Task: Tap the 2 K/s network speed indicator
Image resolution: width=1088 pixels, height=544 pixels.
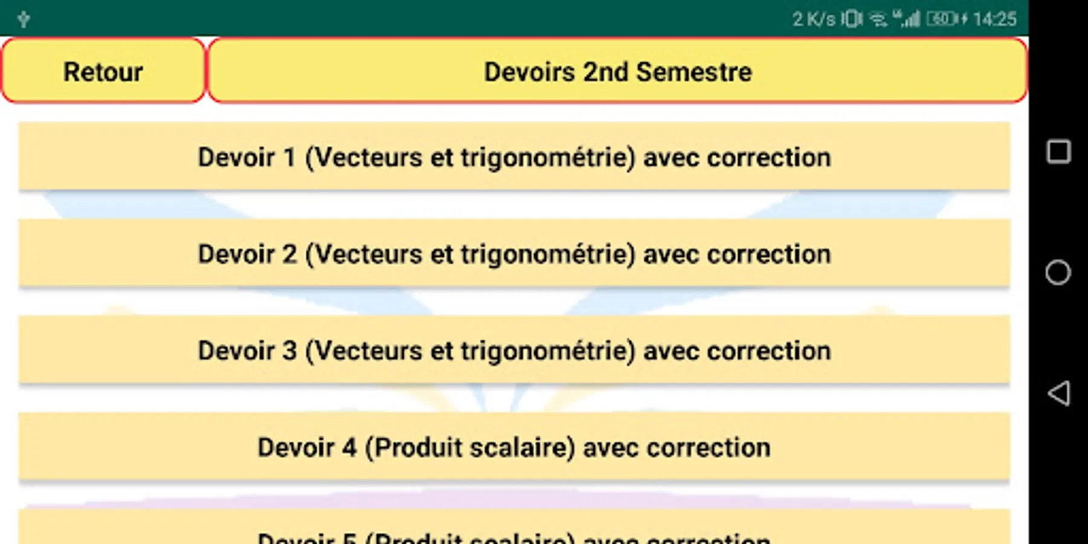Action: [814, 19]
